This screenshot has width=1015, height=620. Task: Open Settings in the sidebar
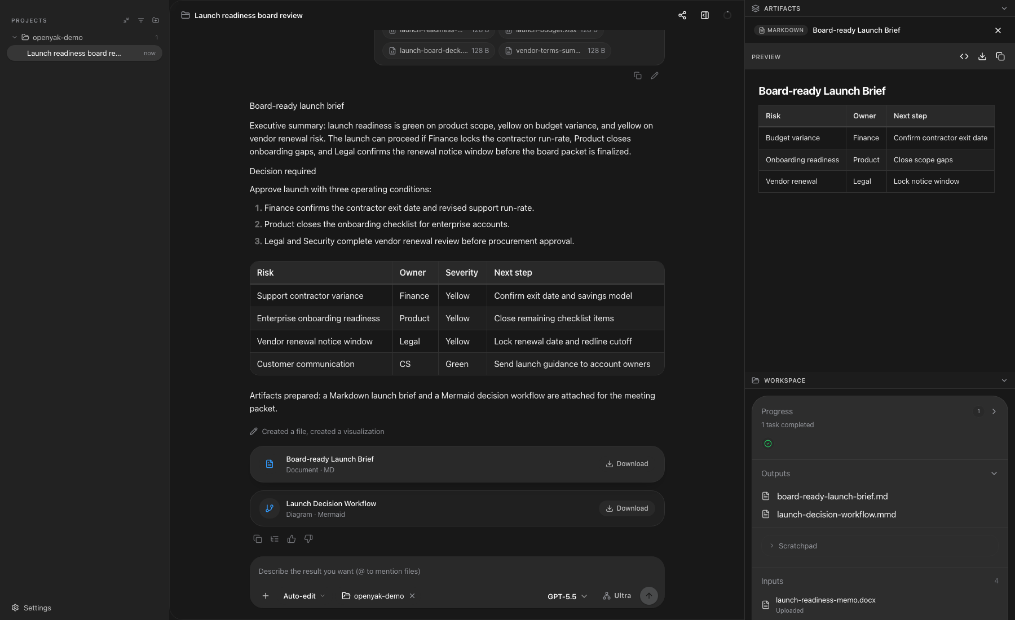pyautogui.click(x=32, y=608)
